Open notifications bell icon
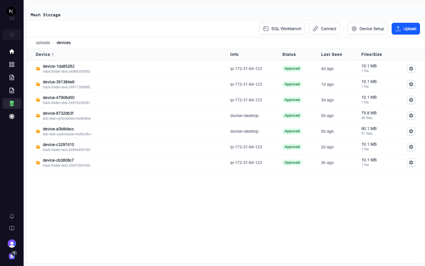This screenshot has height=266, width=425. pos(12,216)
